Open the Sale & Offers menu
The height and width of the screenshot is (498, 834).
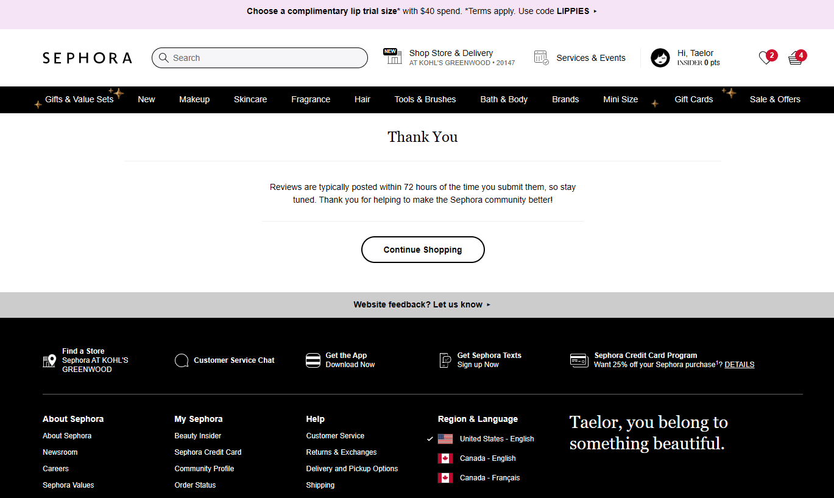point(775,100)
